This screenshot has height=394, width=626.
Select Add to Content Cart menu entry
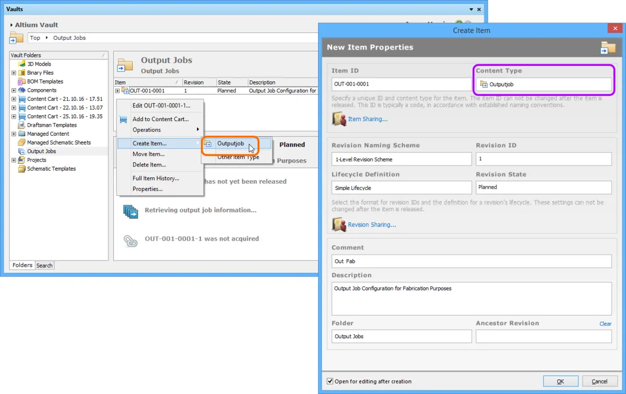160,119
